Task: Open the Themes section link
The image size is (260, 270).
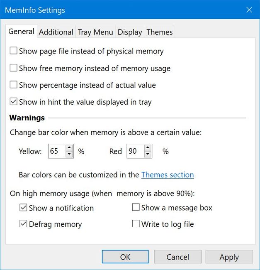Action: [168, 175]
